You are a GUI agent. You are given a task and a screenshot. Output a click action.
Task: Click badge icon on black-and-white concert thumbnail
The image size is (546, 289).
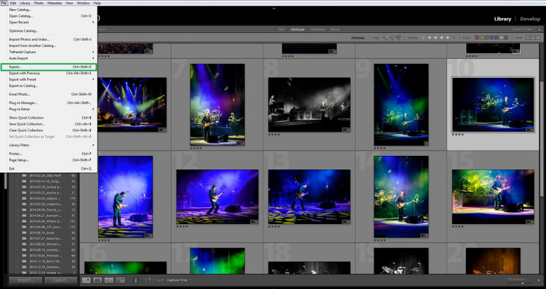[346, 129]
